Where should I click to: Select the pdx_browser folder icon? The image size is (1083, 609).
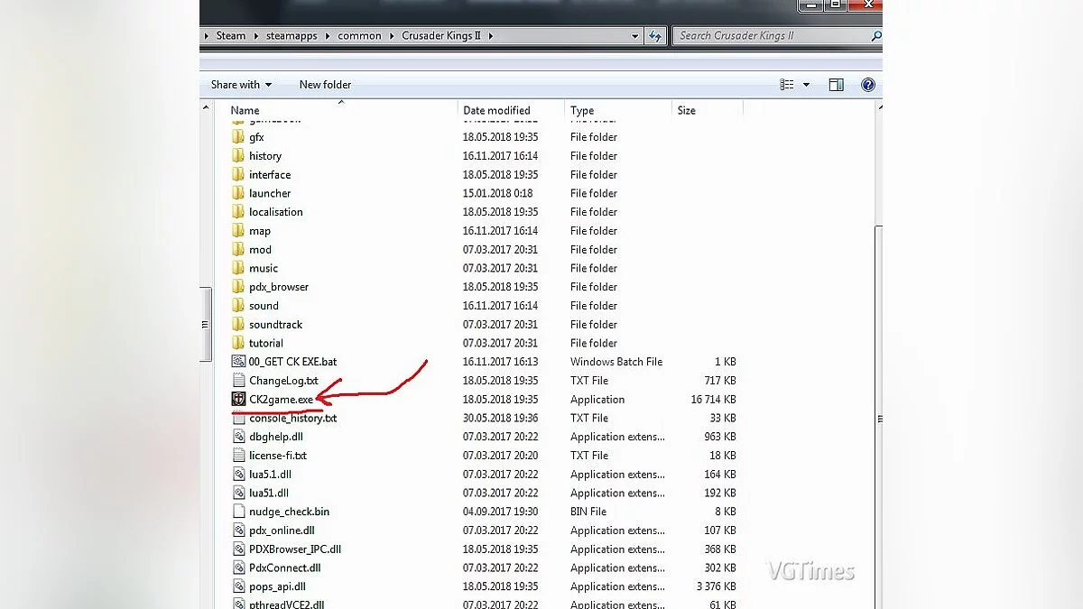238,287
